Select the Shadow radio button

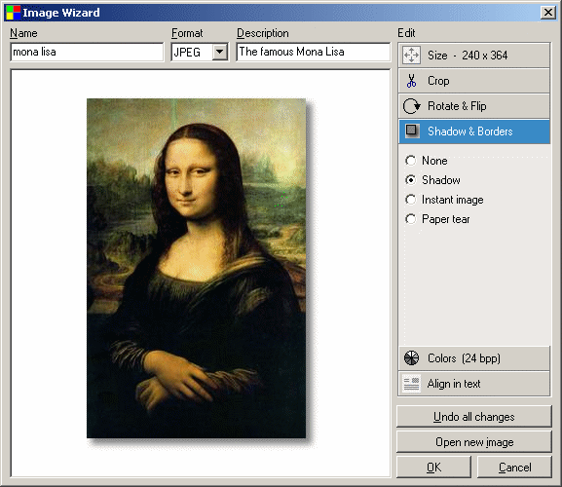tap(411, 179)
